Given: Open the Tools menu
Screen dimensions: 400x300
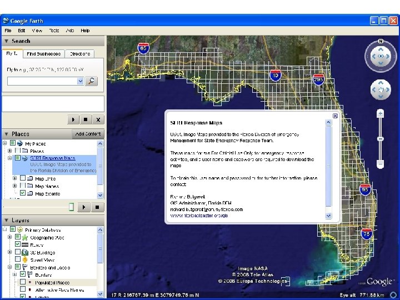Looking at the screenshot, I should 54,31.
